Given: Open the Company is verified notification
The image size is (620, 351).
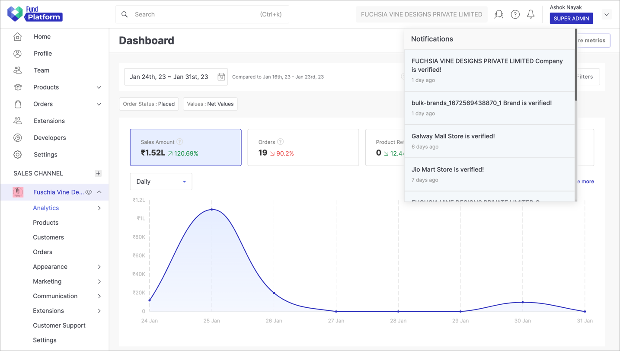Looking at the screenshot, I should [x=489, y=70].
